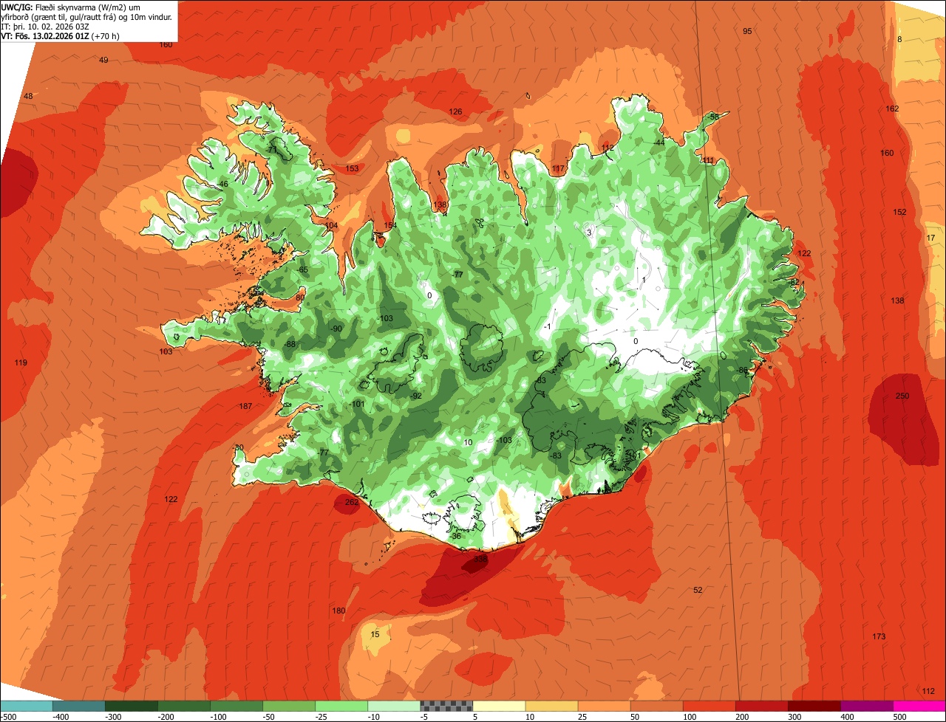Click the value 119 at the left edge
Viewport: 946px width, 722px height.
21,362
